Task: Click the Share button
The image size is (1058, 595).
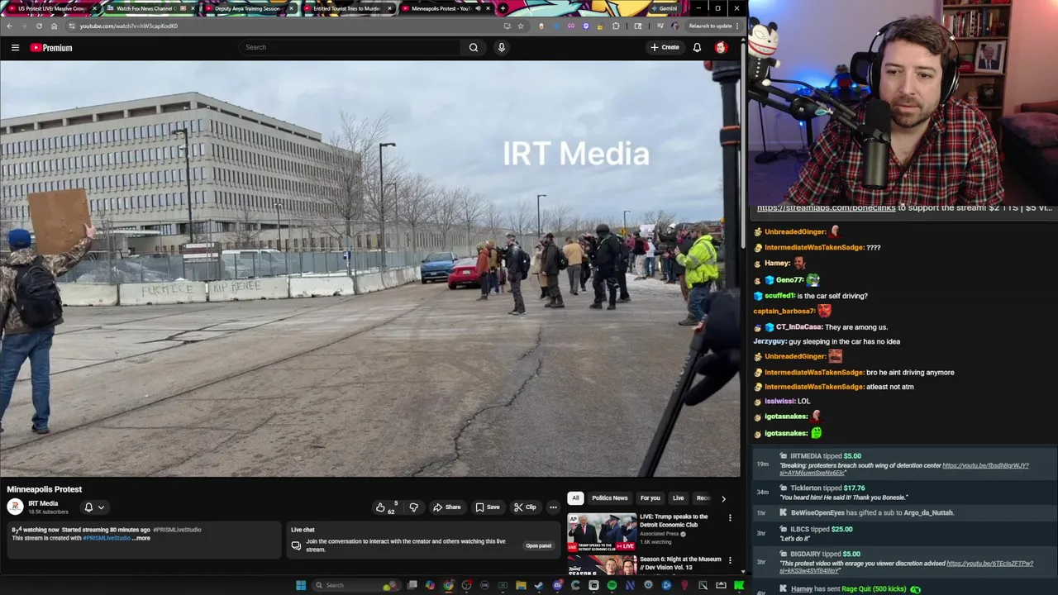Action: pyautogui.click(x=447, y=507)
